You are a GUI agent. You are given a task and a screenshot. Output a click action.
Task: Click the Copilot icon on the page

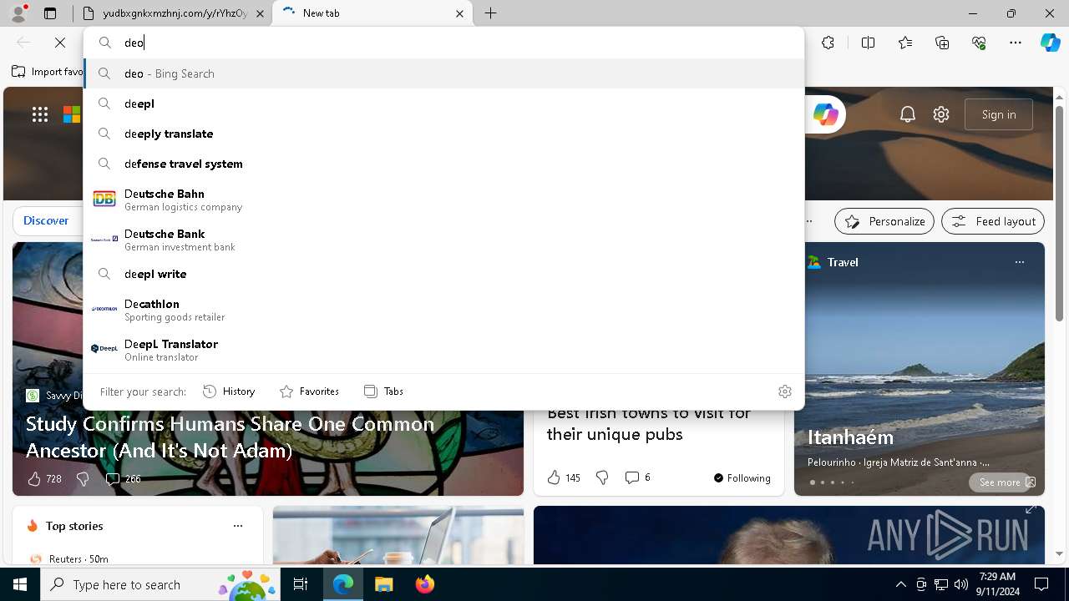coord(825,114)
